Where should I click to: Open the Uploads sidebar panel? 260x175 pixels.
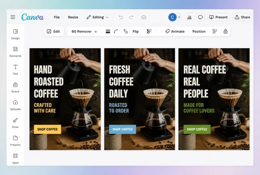coord(16,105)
